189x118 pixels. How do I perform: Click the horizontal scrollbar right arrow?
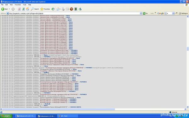click(x=186, y=109)
